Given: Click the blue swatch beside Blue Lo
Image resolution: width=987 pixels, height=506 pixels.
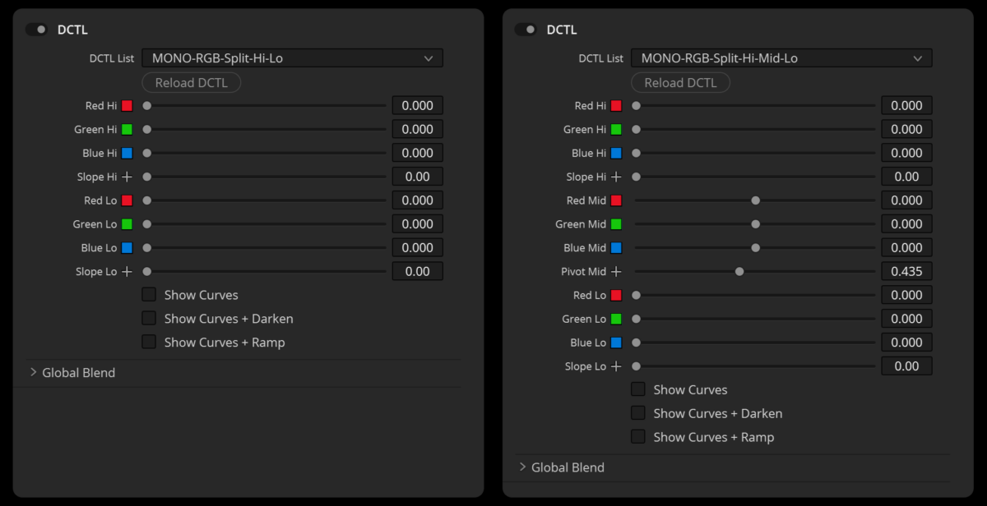Looking at the screenshot, I should click(x=615, y=342).
